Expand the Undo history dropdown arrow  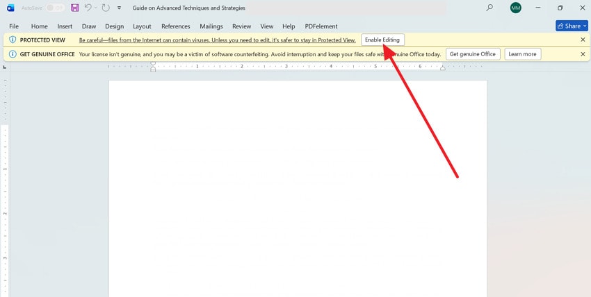click(96, 8)
